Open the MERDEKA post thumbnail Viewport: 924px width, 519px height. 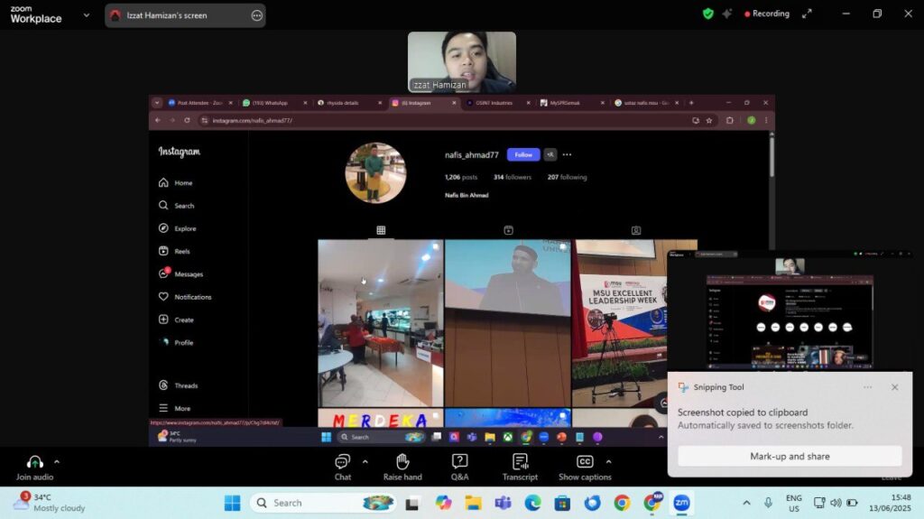coord(380,418)
